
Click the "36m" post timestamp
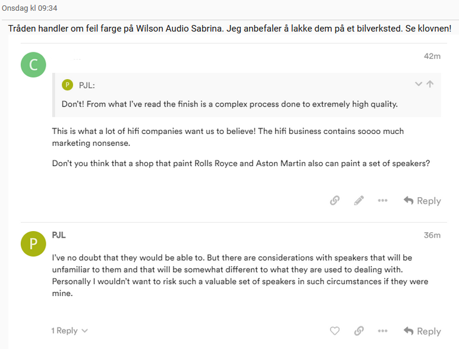(x=432, y=235)
